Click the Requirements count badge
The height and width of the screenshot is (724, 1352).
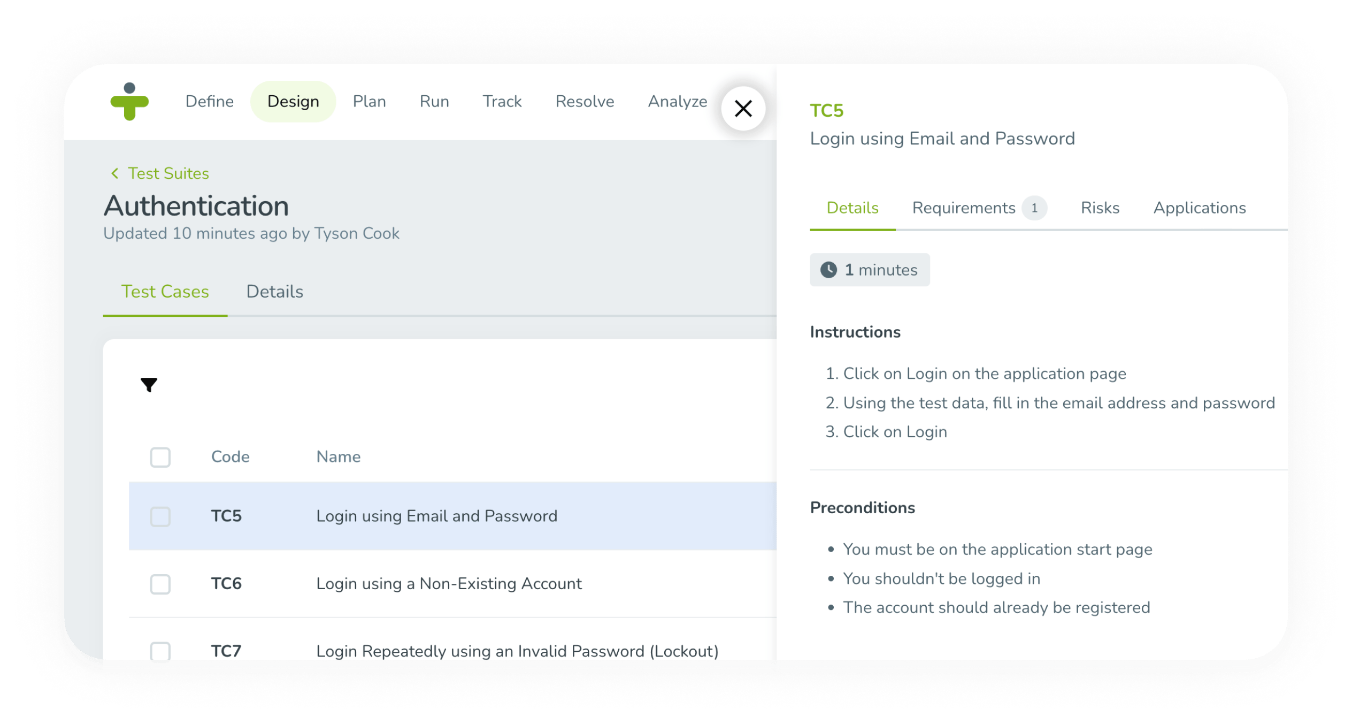click(x=1036, y=208)
